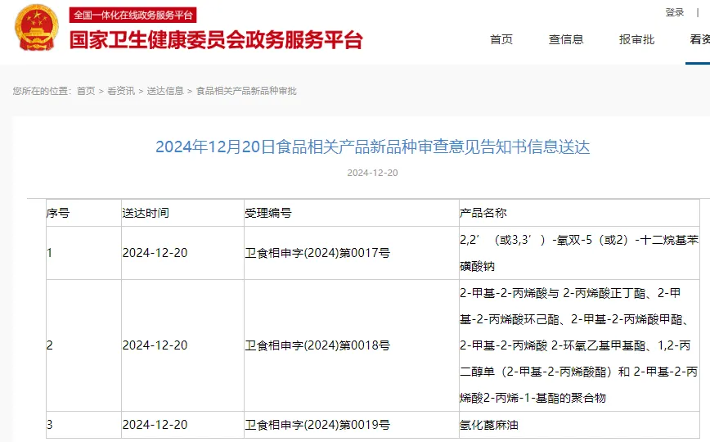Open the 查信息 navigation menu item
The image size is (710, 442).
pos(566,39)
